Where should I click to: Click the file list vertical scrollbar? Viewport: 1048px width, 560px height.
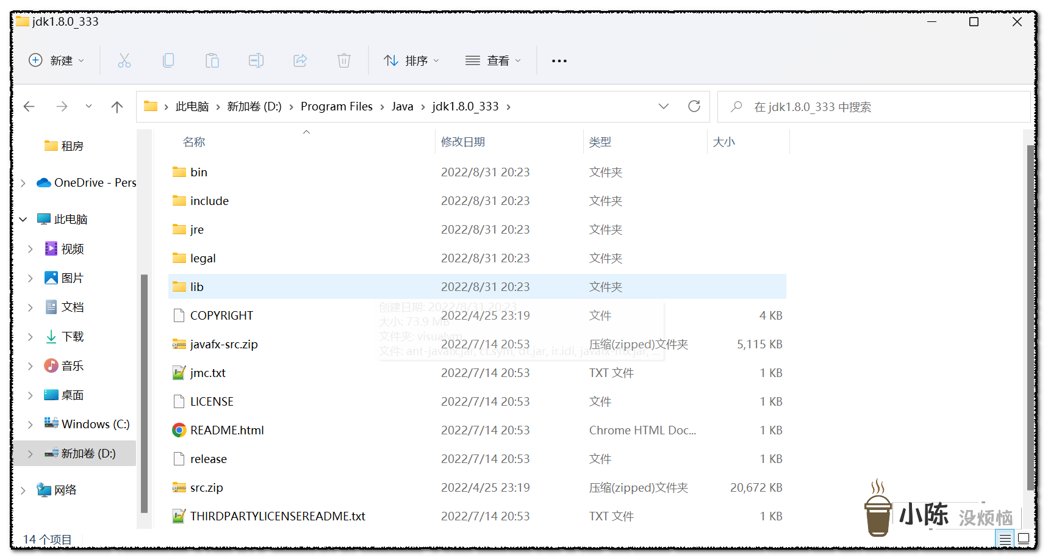click(x=1030, y=317)
